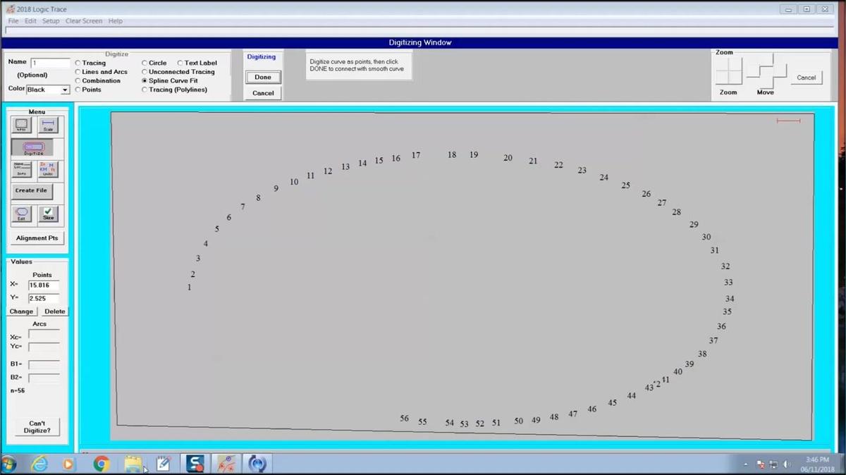
Task: Open the Units icon in Menu panel
Action: [x=48, y=169]
